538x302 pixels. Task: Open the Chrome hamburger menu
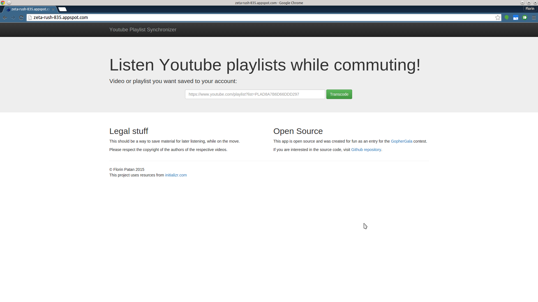pyautogui.click(x=534, y=18)
